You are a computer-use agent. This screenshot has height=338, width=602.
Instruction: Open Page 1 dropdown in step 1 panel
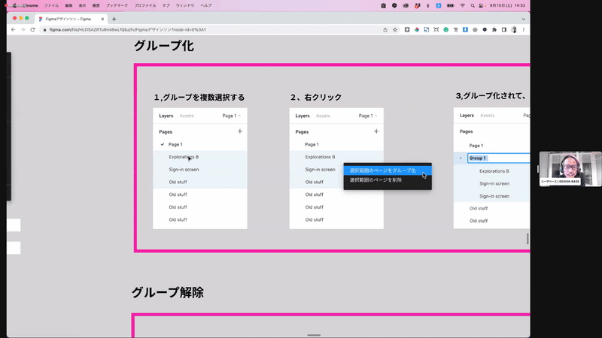tap(232, 116)
